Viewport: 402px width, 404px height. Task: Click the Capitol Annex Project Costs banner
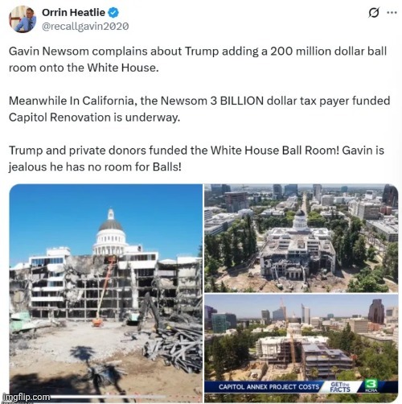coord(269,387)
